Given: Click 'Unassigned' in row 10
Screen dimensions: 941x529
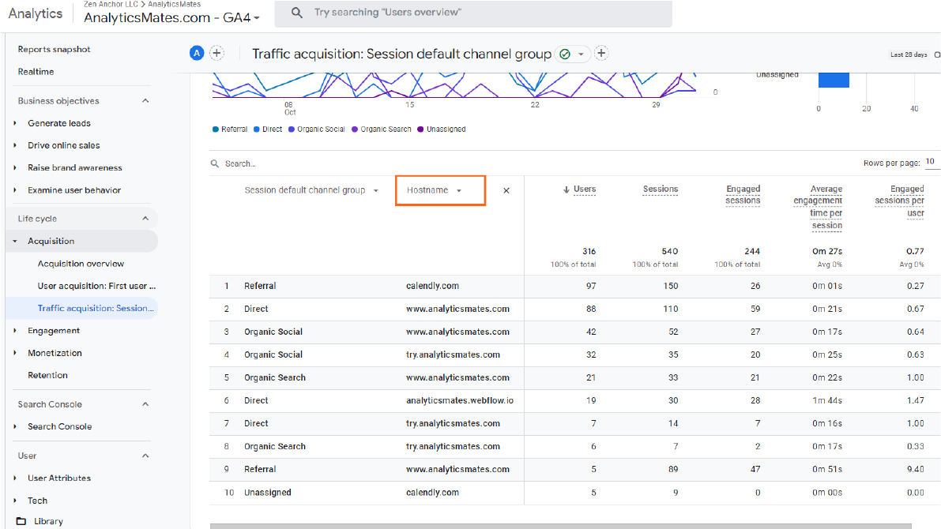Looking at the screenshot, I should tap(268, 493).
